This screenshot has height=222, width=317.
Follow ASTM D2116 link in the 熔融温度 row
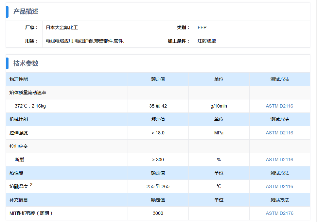tap(279, 186)
